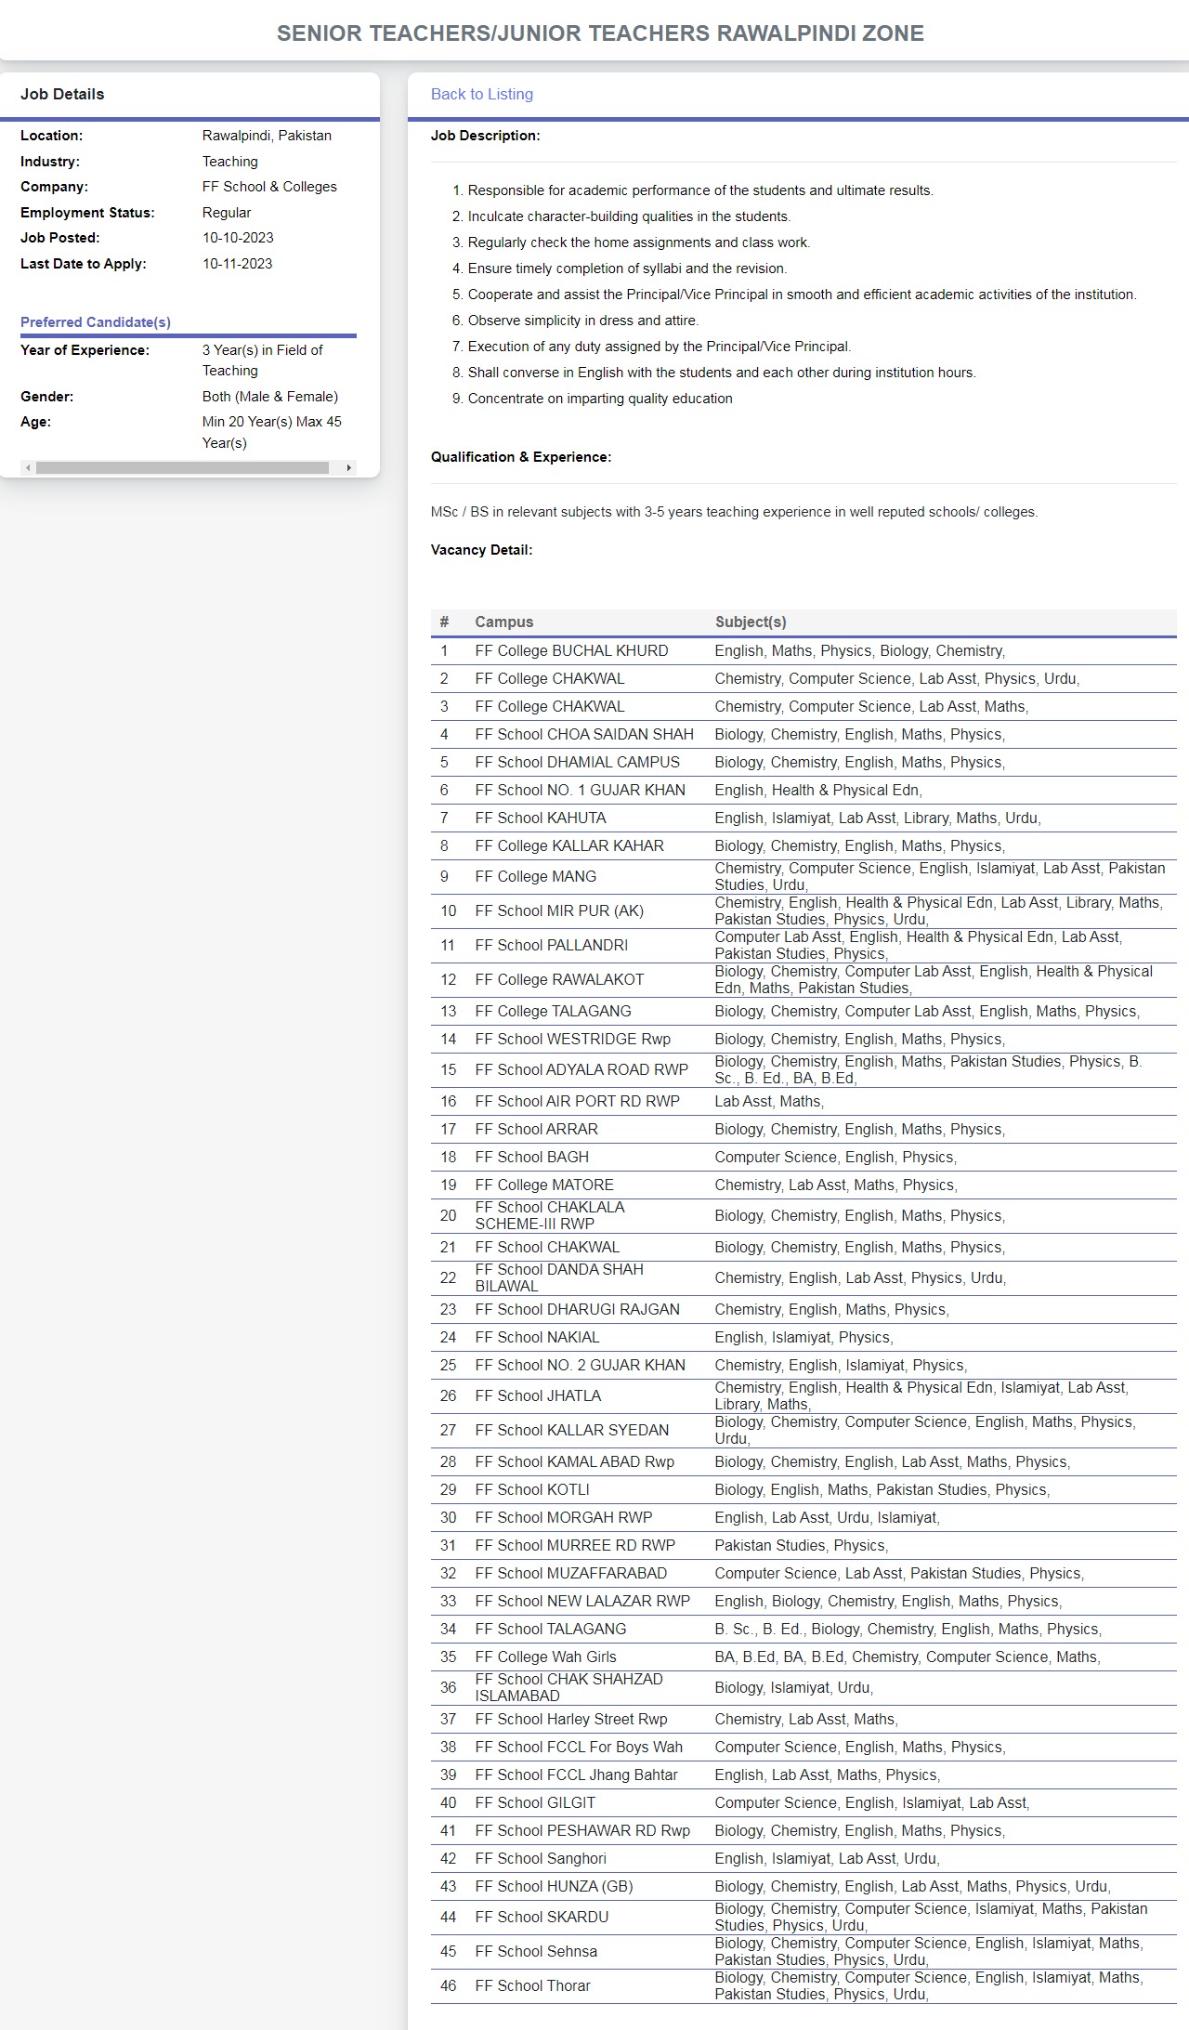
Task: Click the right arrow of the Job Details scrollbar
Action: pos(348,468)
